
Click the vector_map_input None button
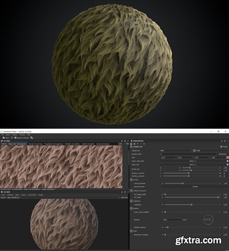pyautogui.click(x=193, y=161)
